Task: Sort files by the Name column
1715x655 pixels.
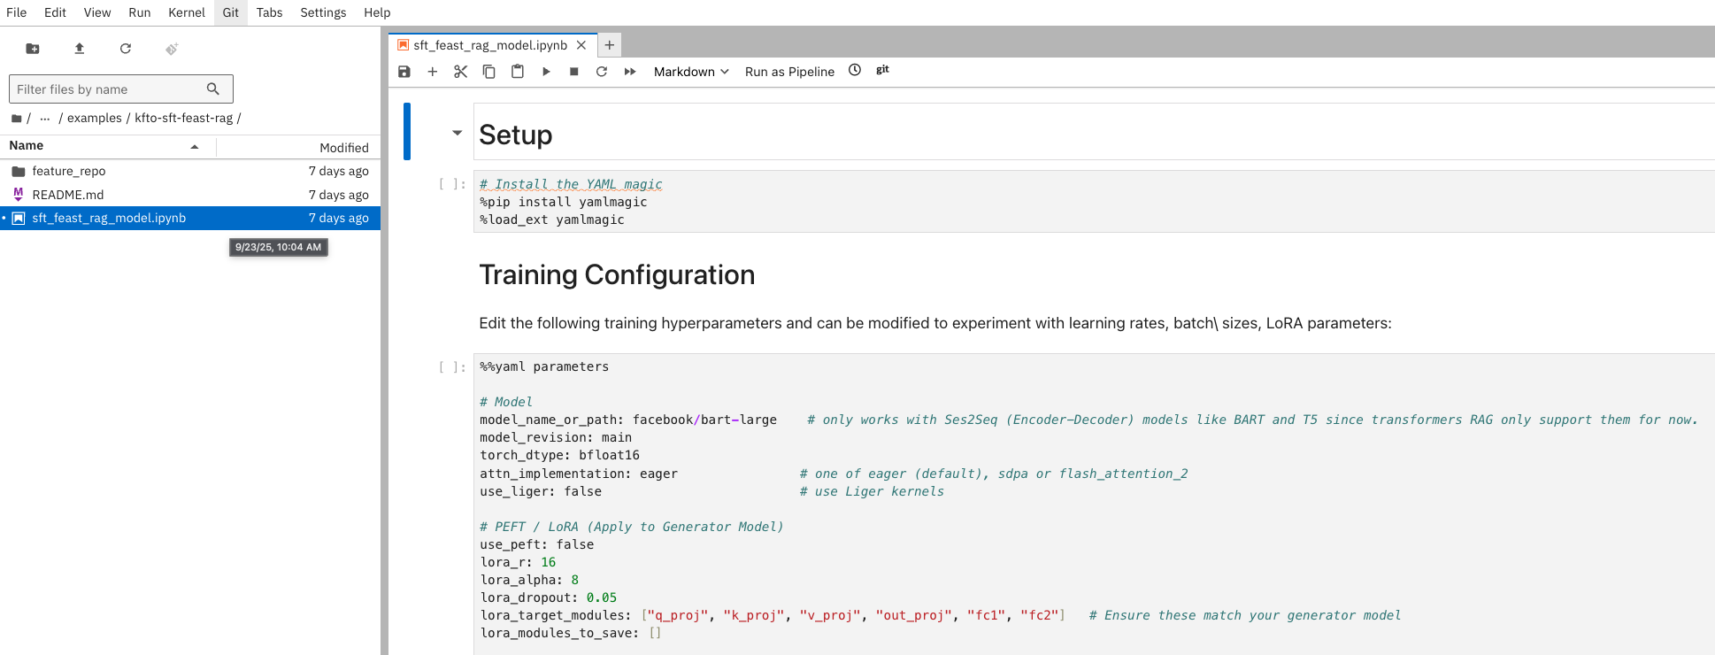Action: pos(27,146)
